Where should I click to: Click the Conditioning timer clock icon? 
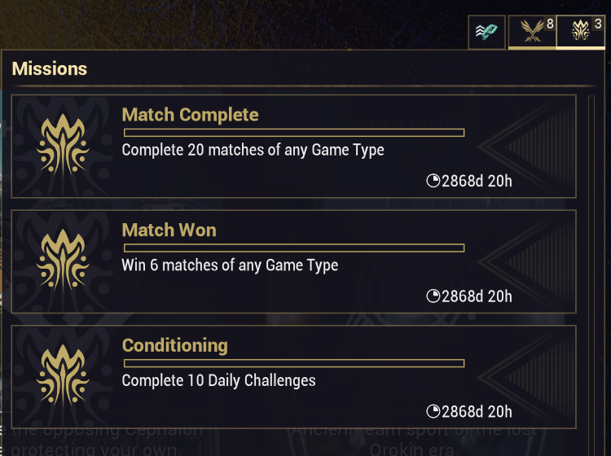[x=433, y=411]
